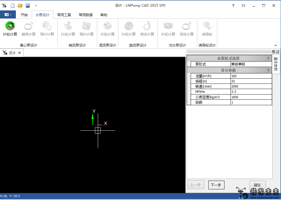Toggle full screen mode icon in title bar
This screenshot has height=200, width=281.
[243, 5]
